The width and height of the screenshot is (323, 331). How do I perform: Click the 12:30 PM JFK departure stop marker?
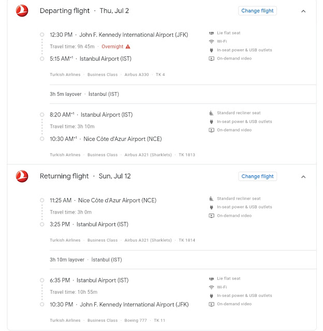[x=42, y=35]
